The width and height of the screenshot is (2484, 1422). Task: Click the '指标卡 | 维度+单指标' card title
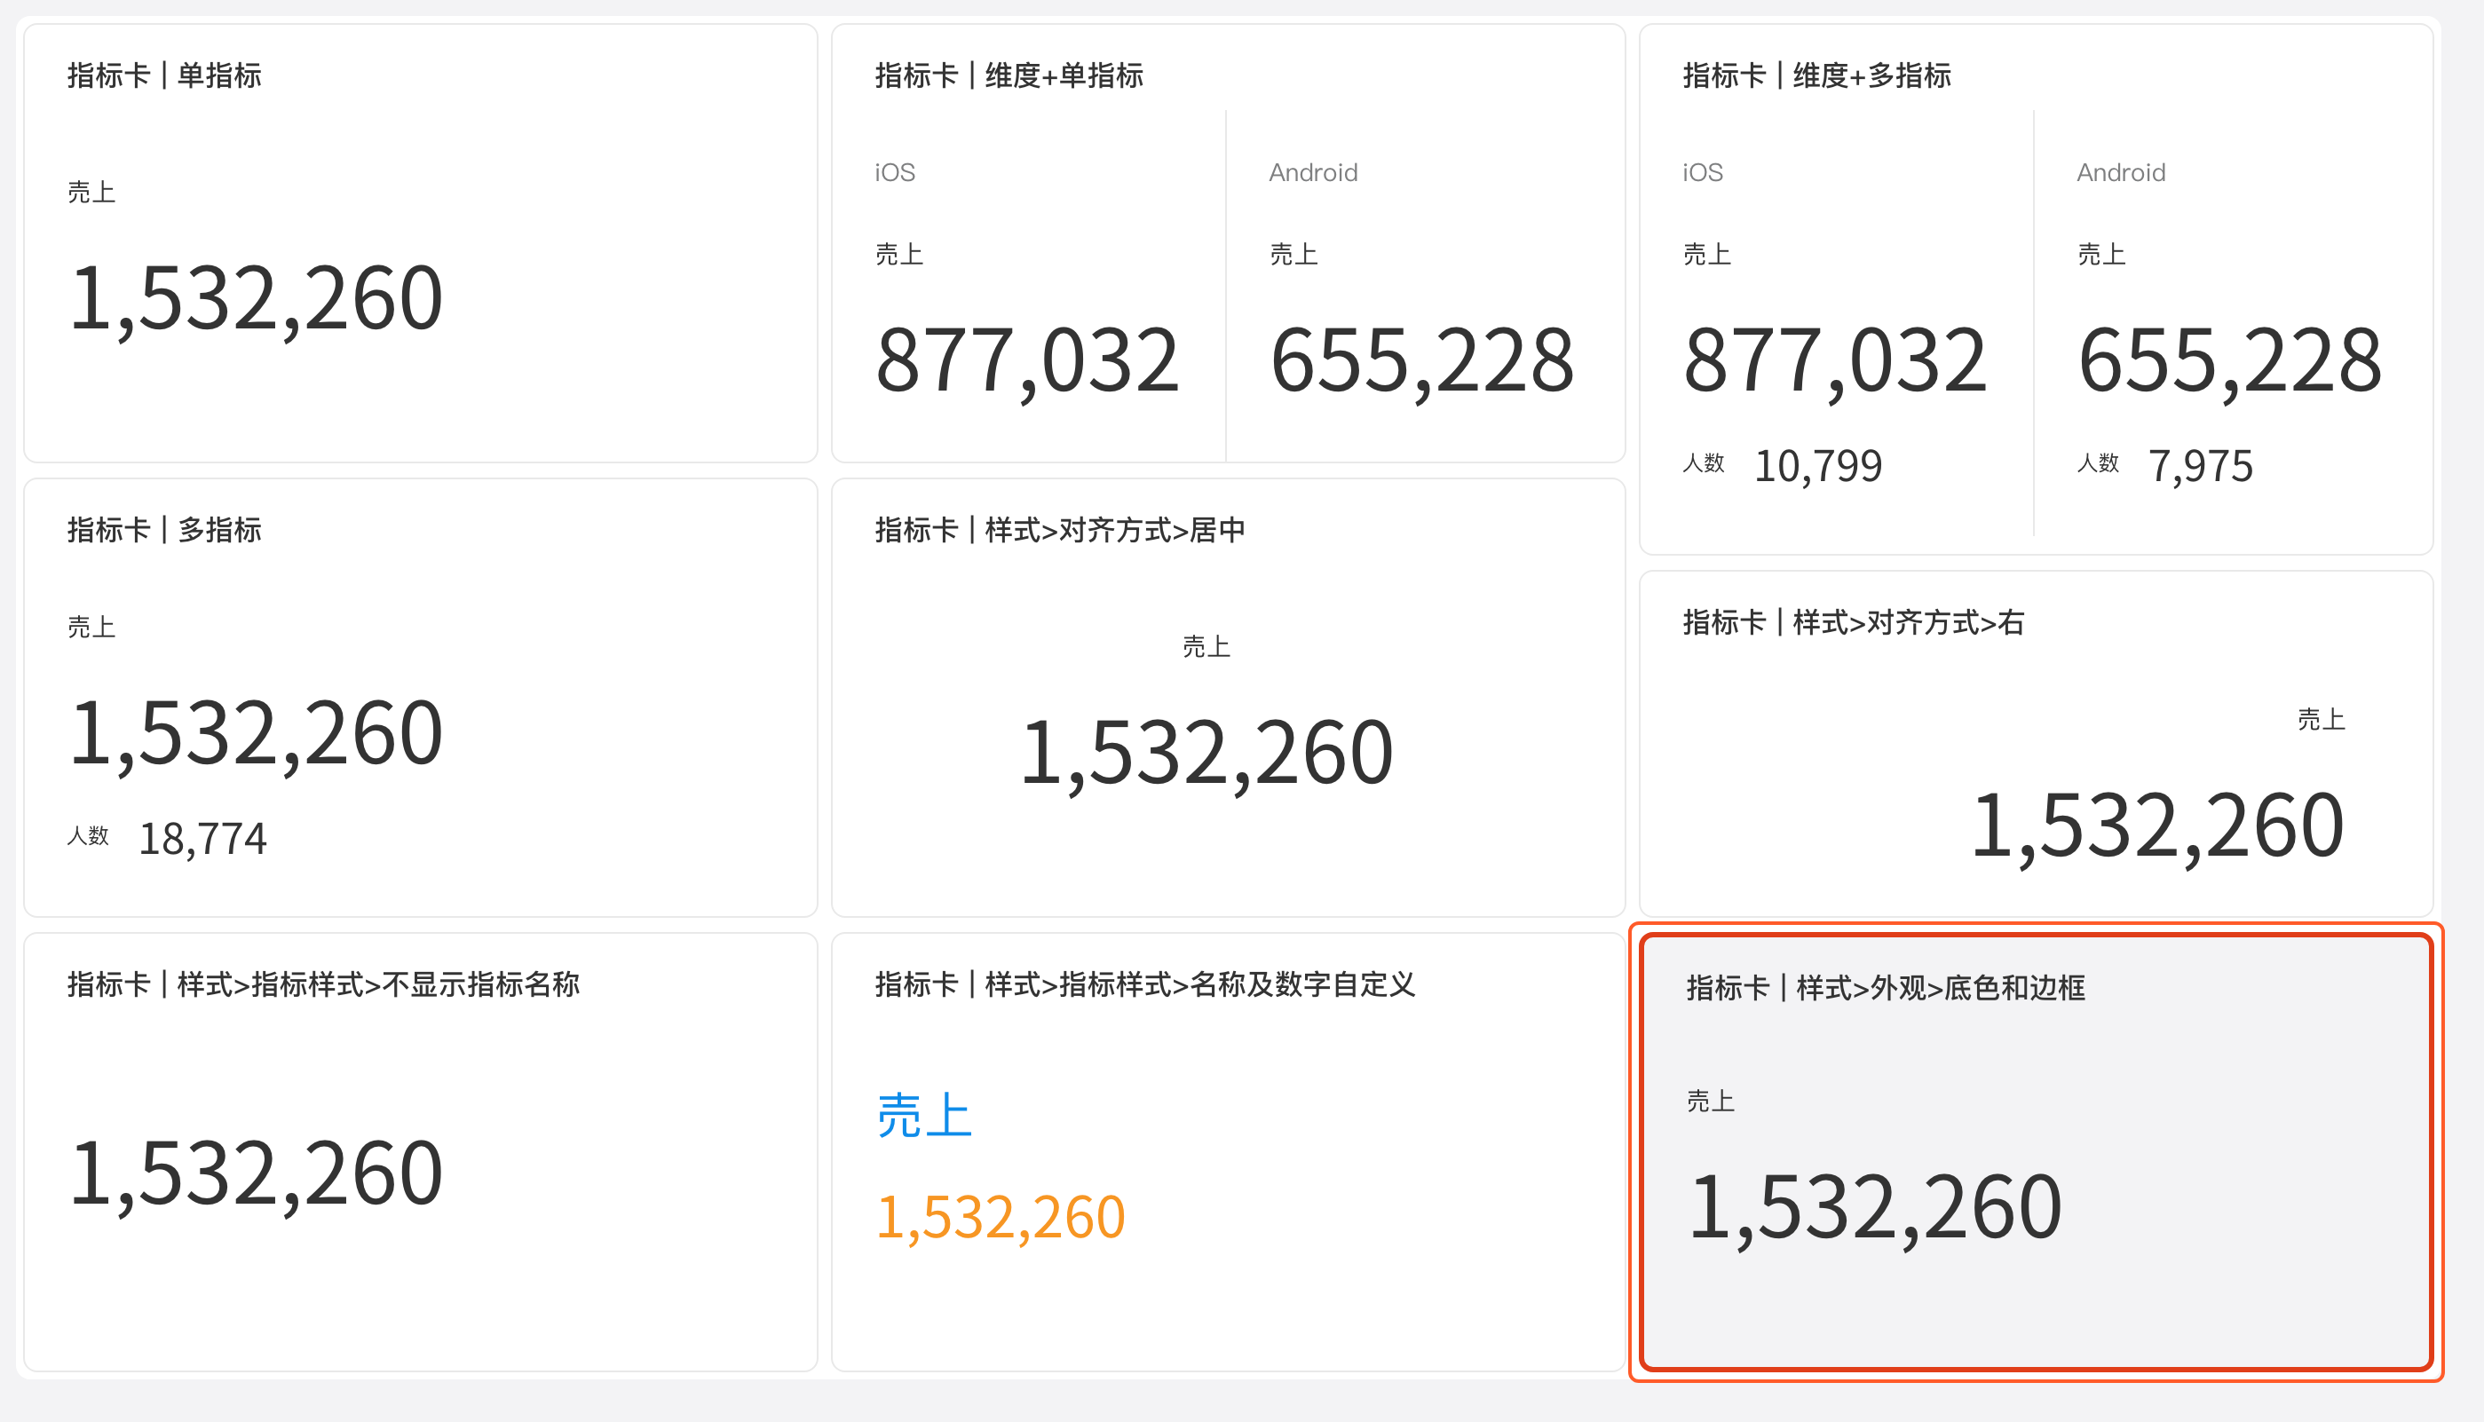click(x=1009, y=75)
